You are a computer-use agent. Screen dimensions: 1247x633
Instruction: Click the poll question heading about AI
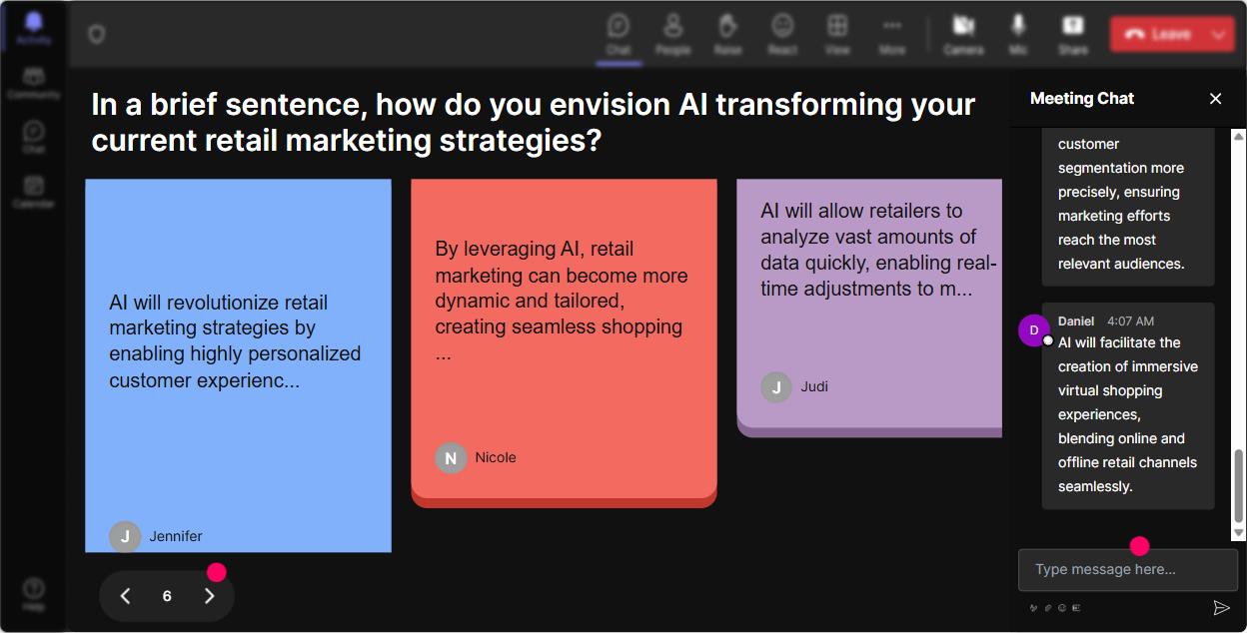coord(533,122)
